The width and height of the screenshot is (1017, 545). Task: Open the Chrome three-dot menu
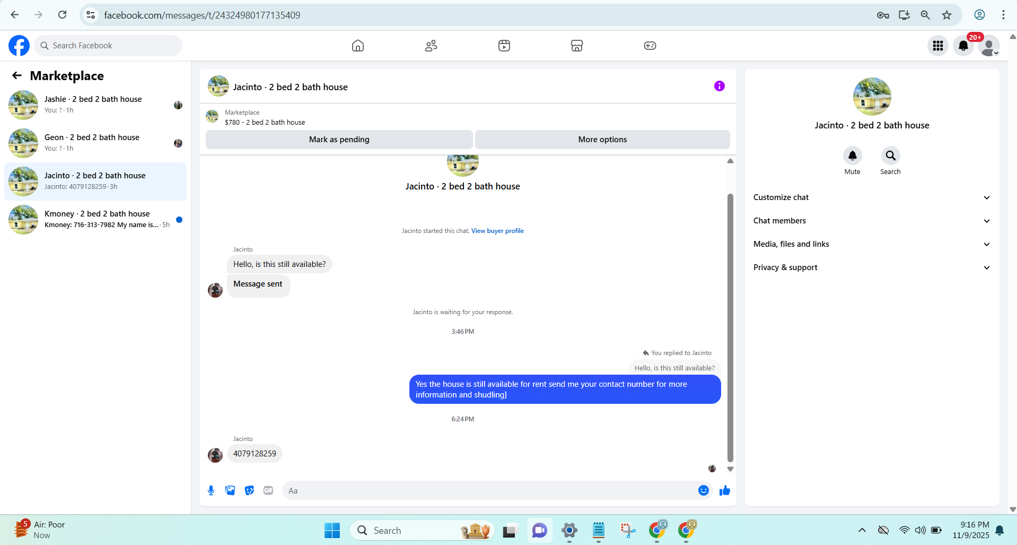click(1003, 15)
